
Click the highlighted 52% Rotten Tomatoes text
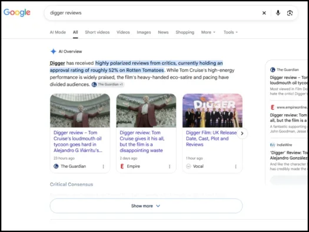[136, 67]
